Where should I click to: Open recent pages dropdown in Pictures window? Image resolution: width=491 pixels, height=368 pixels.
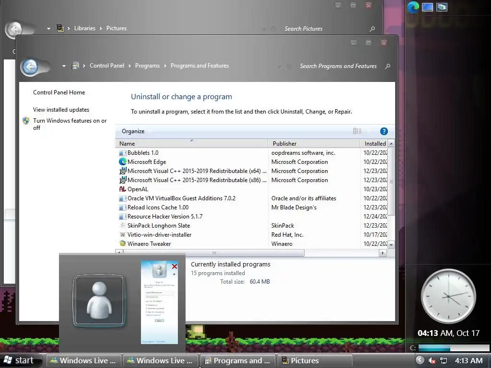48,28
